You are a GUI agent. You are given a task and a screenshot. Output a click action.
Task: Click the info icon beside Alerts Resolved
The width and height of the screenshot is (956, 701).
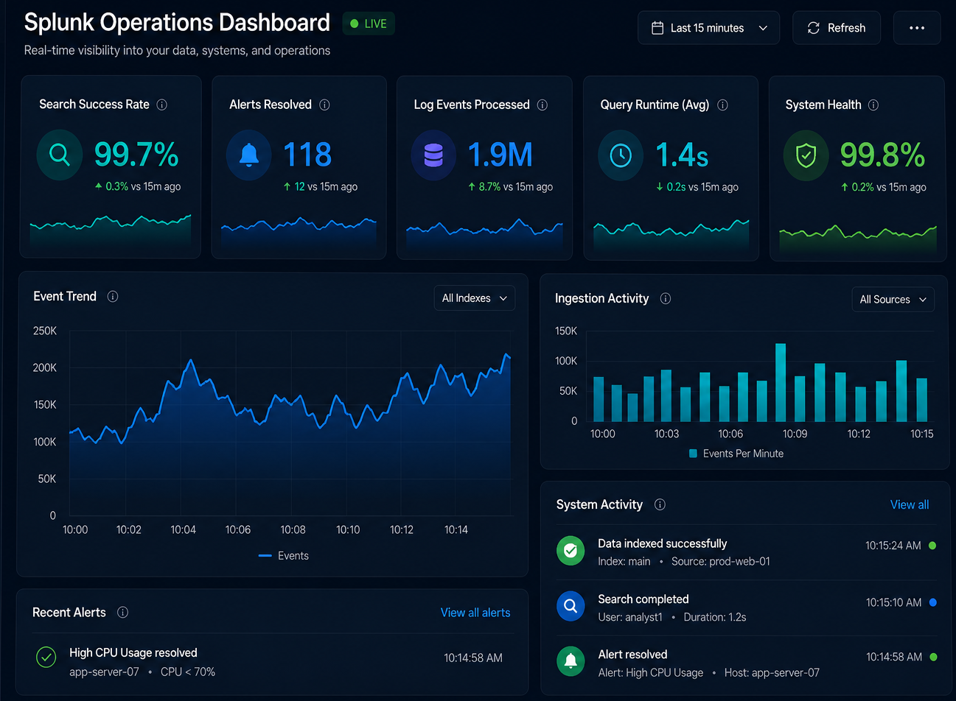point(324,105)
